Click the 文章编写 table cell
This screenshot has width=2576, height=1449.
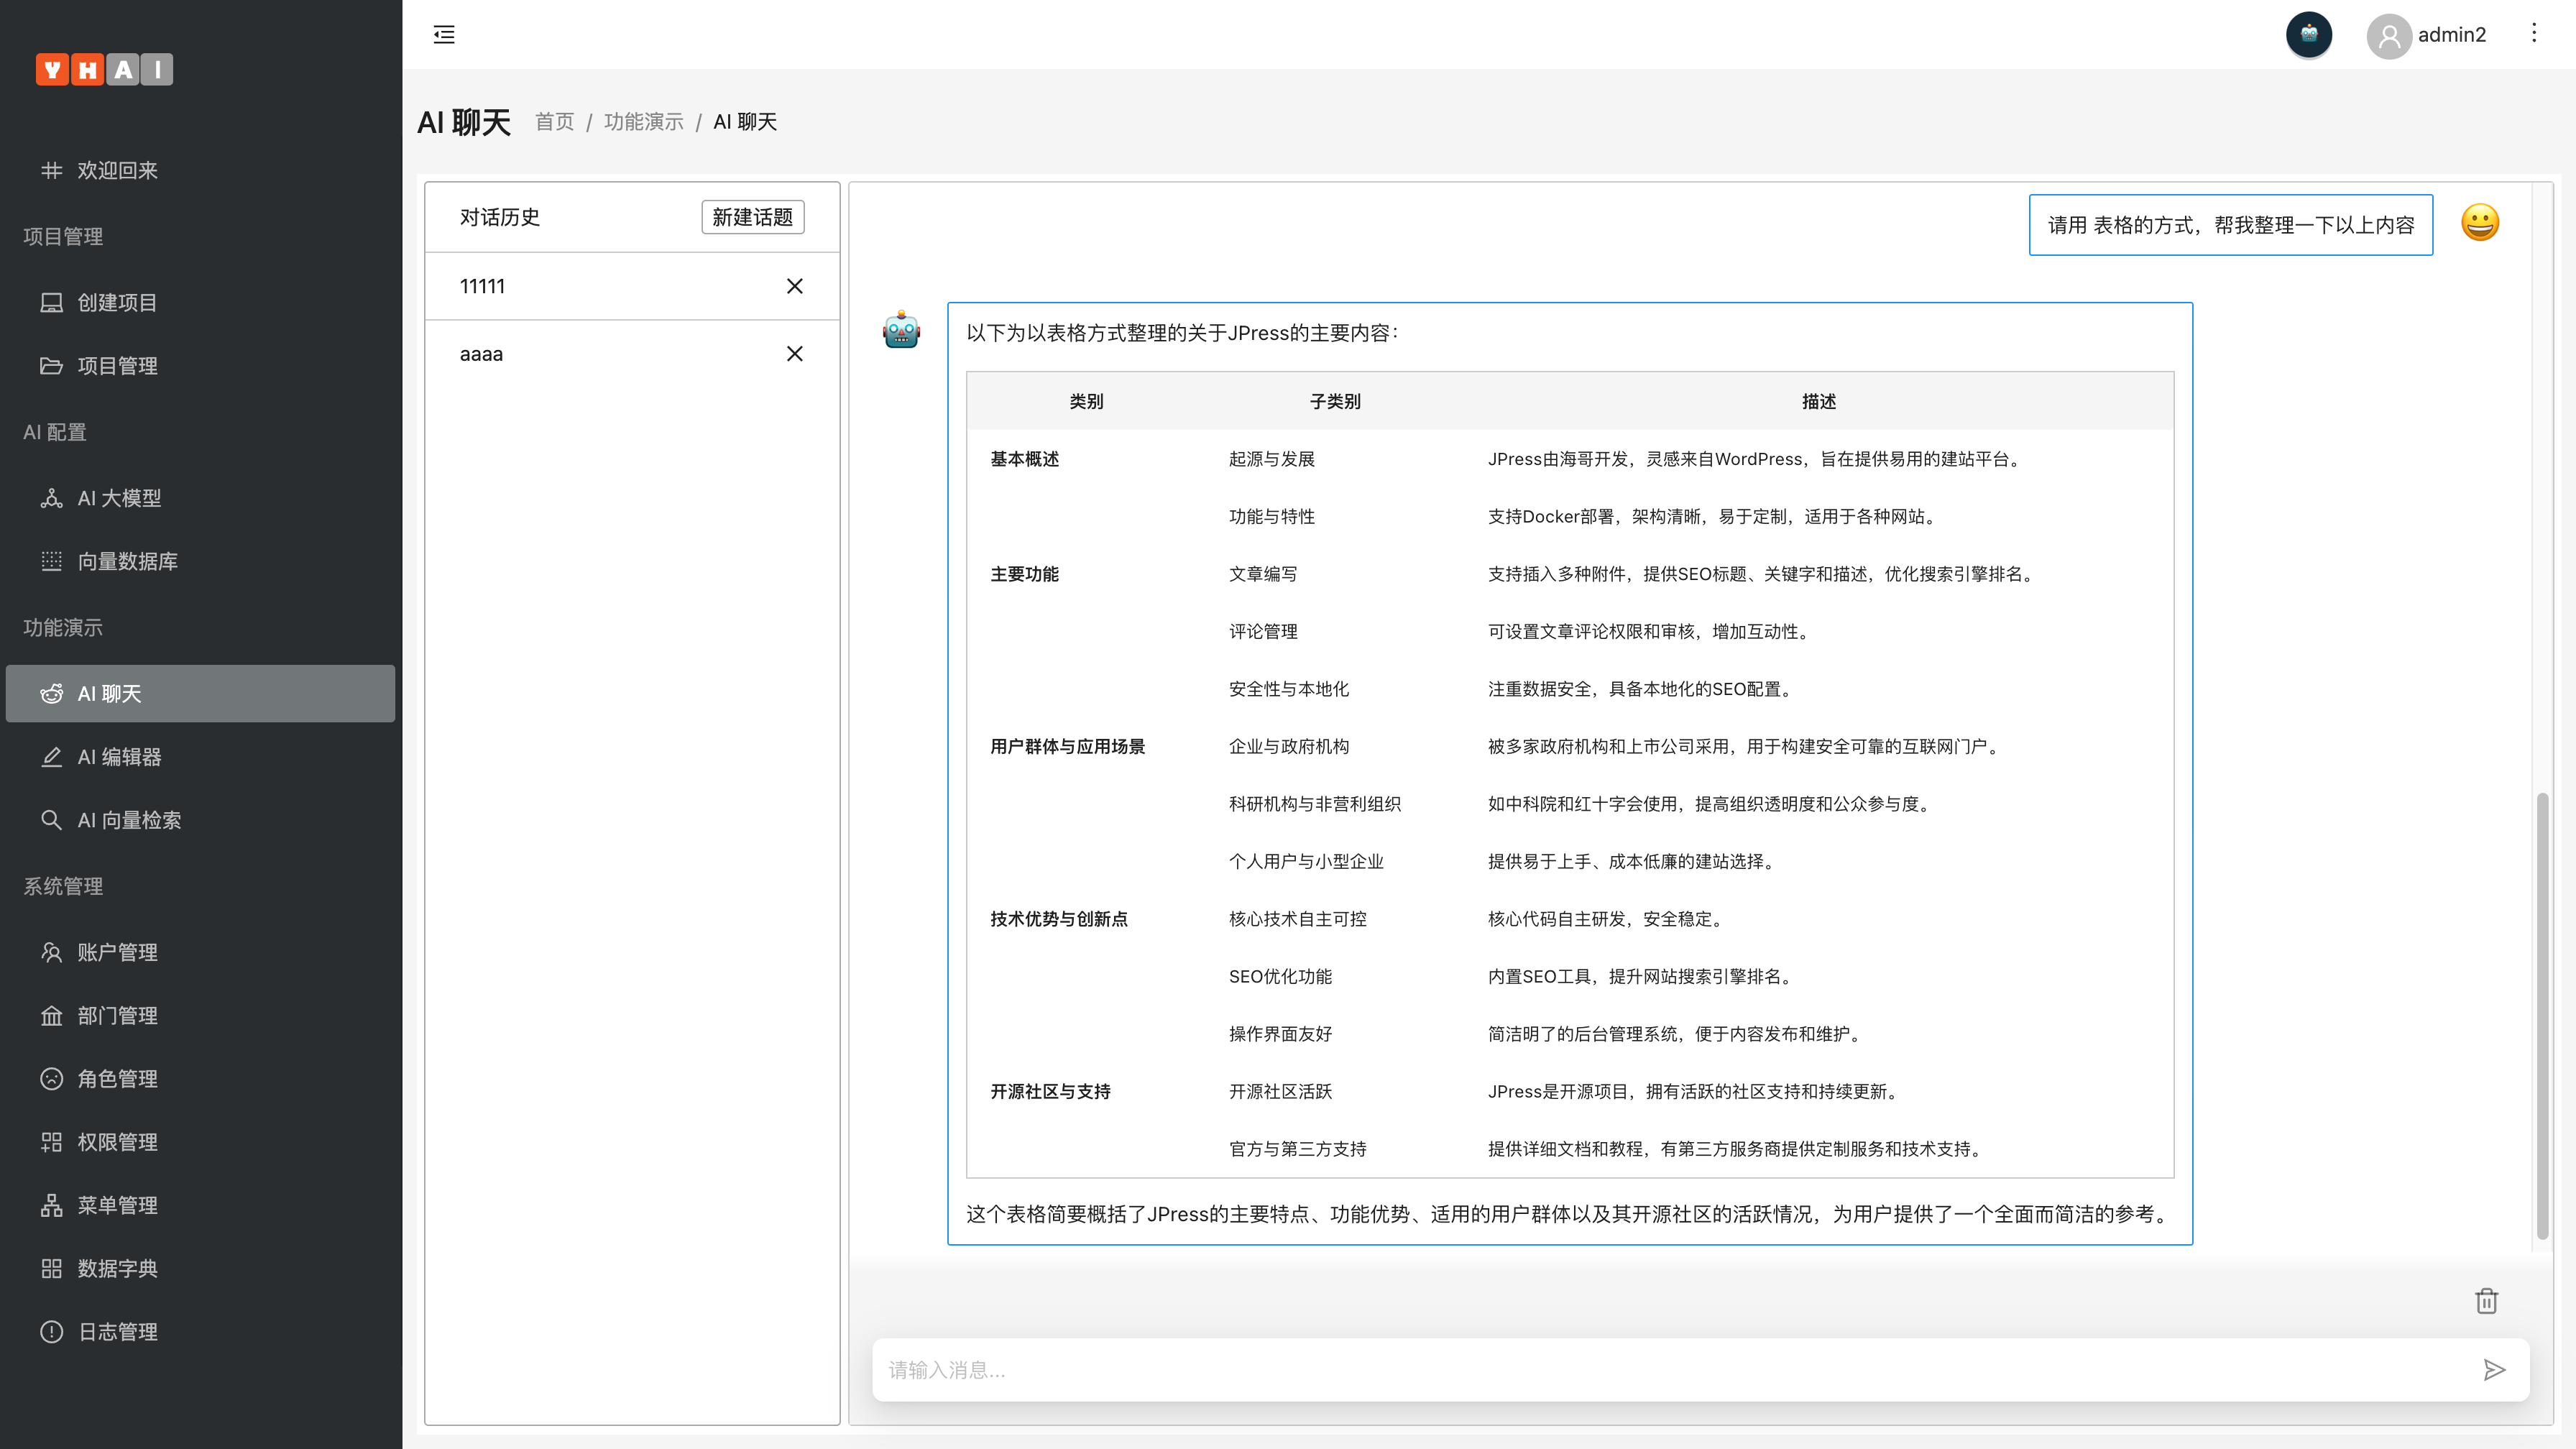(1263, 574)
